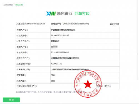Select the amount ¥229,337.73
The height and width of the screenshot is (104, 139).
click(x=57, y=64)
